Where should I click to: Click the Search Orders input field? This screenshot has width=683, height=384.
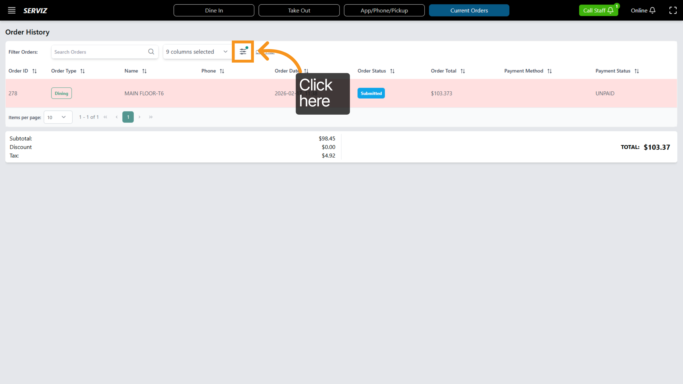[x=100, y=51]
